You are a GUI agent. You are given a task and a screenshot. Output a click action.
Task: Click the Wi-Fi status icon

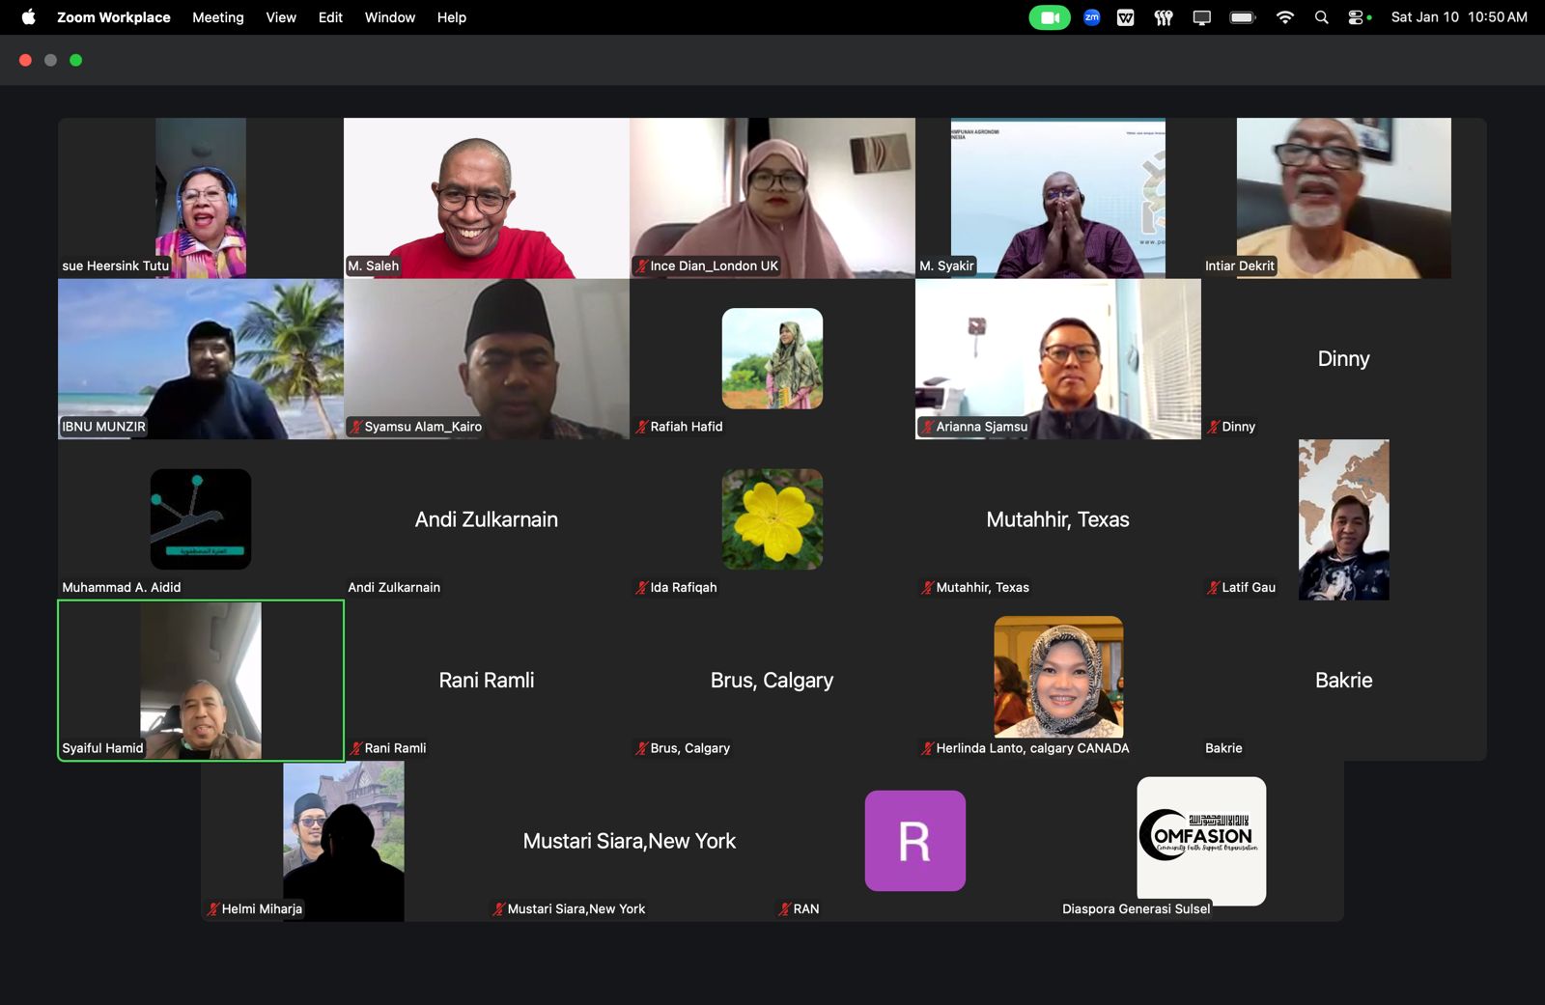pos(1284,17)
